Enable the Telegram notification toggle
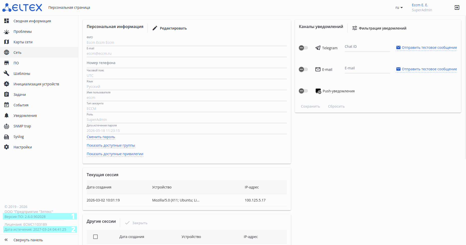Image resolution: width=466 pixels, height=245 pixels. point(303,48)
